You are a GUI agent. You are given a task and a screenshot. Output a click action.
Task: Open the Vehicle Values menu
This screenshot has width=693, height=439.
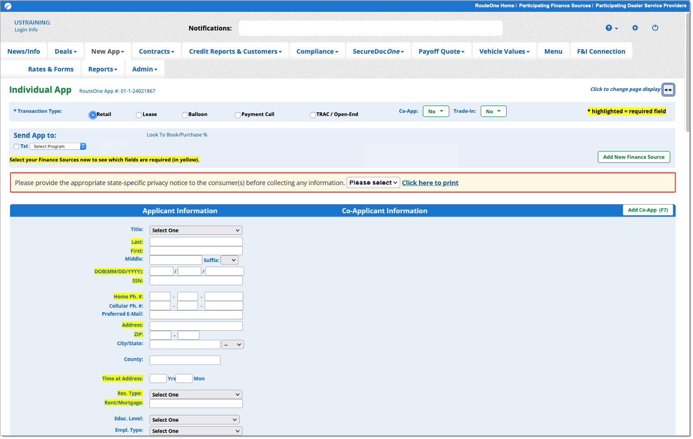click(504, 51)
